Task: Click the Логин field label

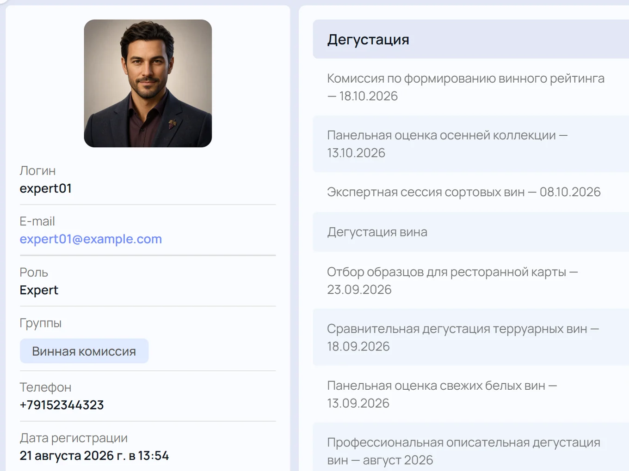Action: 37,171
